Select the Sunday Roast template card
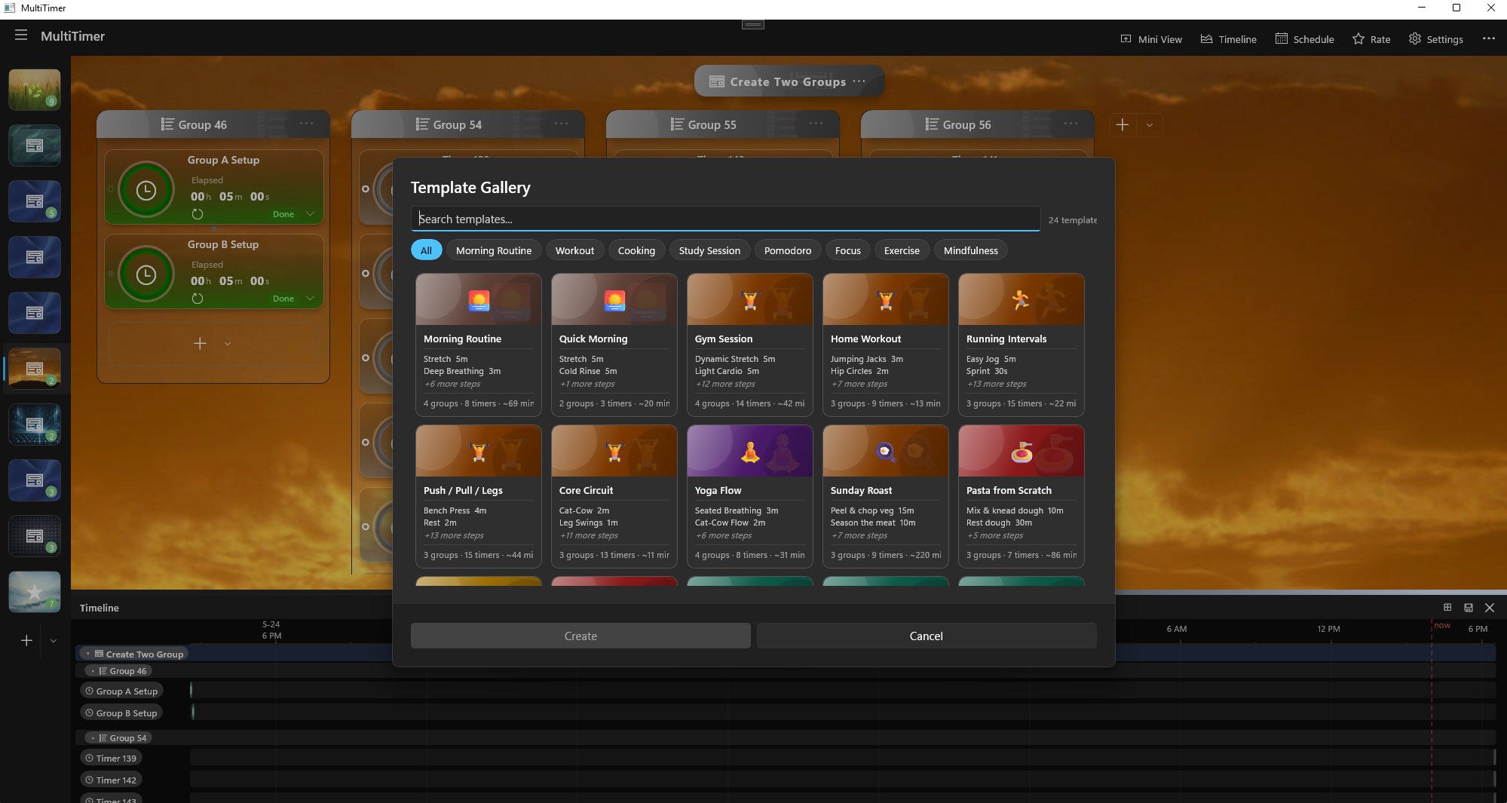 (886, 496)
